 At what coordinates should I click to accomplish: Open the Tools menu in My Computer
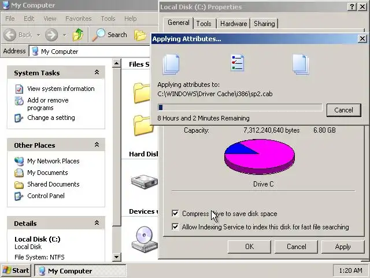pyautogui.click(x=108, y=19)
